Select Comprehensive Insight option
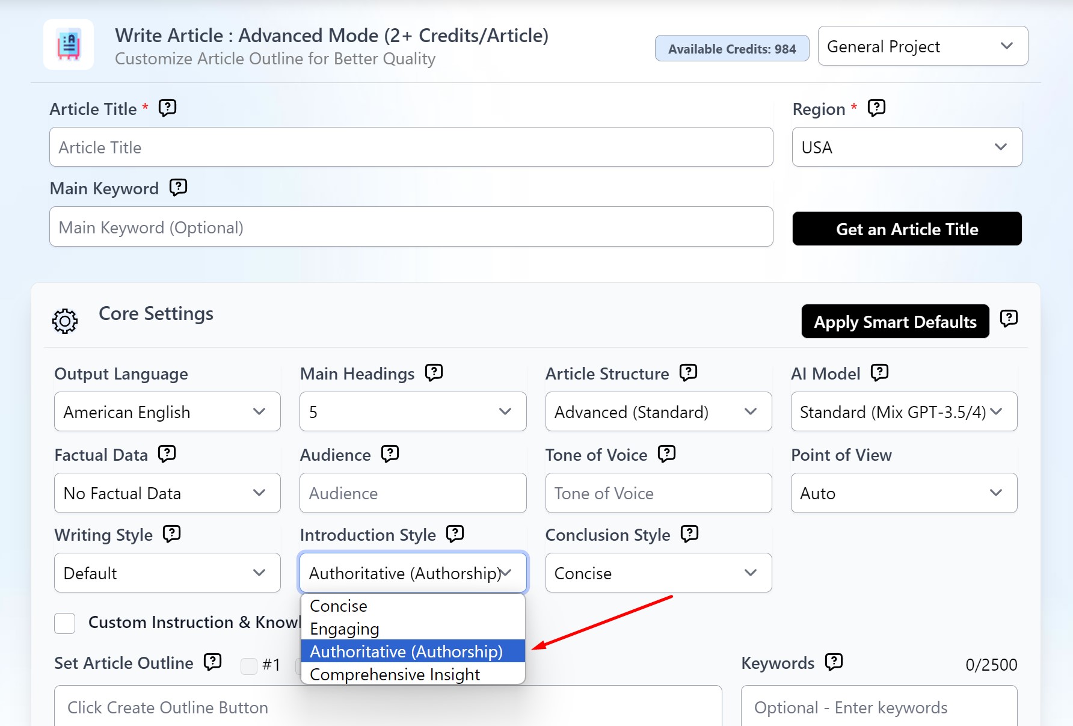Image resolution: width=1073 pixels, height=726 pixels. [x=413, y=674]
